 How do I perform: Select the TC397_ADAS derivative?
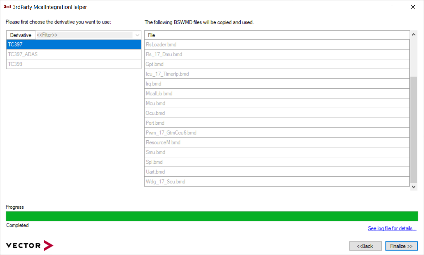click(74, 54)
